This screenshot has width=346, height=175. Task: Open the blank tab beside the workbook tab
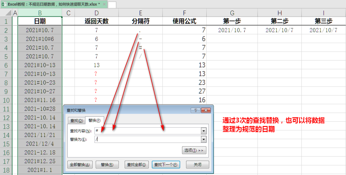tap(112, 5)
